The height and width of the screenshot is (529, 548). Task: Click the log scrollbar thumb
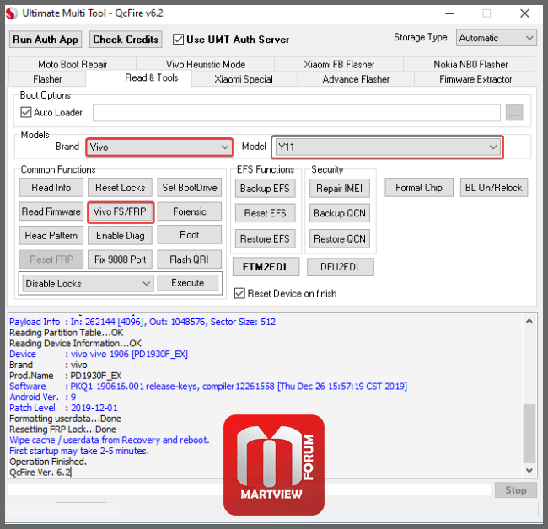(529, 433)
